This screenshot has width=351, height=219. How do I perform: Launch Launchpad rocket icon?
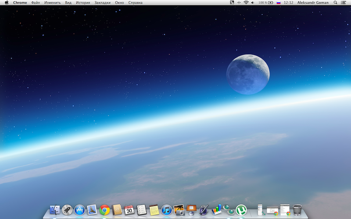67,210
